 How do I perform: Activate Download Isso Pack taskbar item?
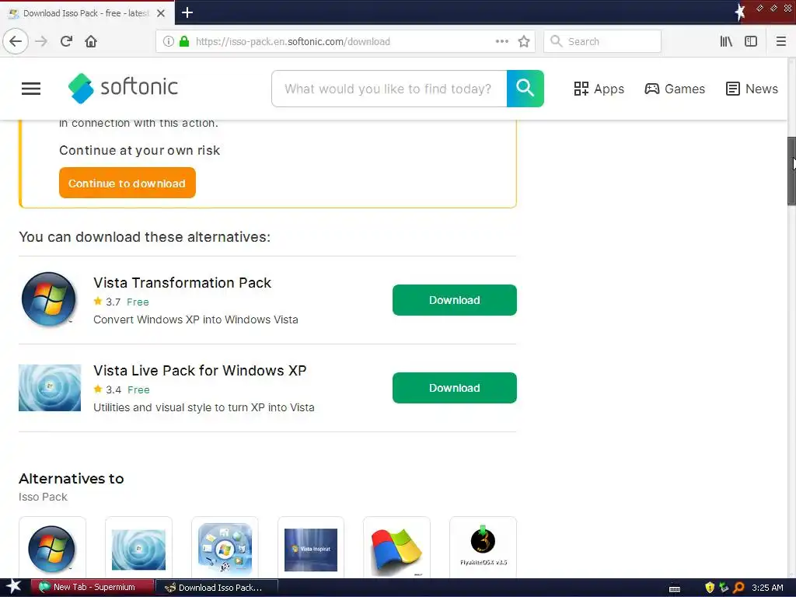pos(216,588)
